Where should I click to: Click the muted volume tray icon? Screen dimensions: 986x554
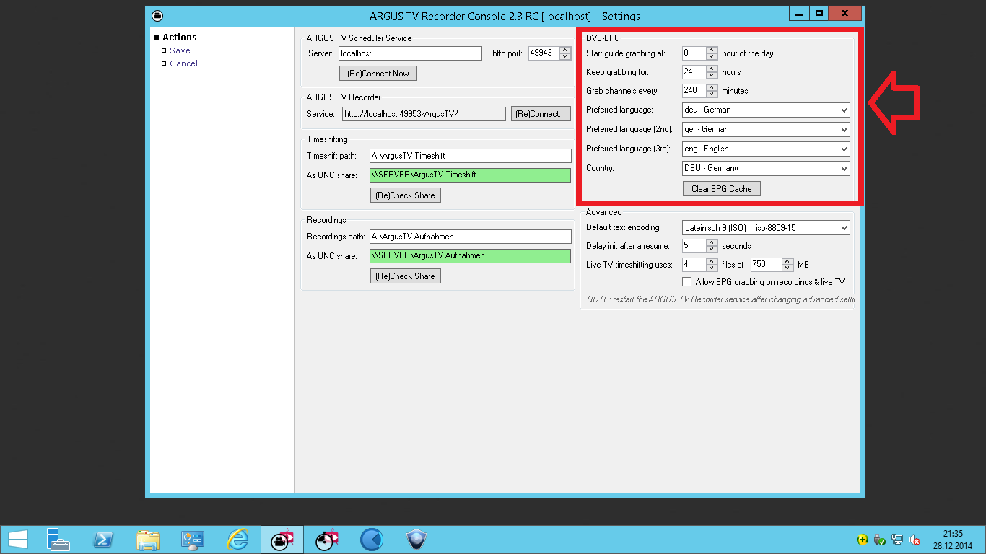(914, 540)
